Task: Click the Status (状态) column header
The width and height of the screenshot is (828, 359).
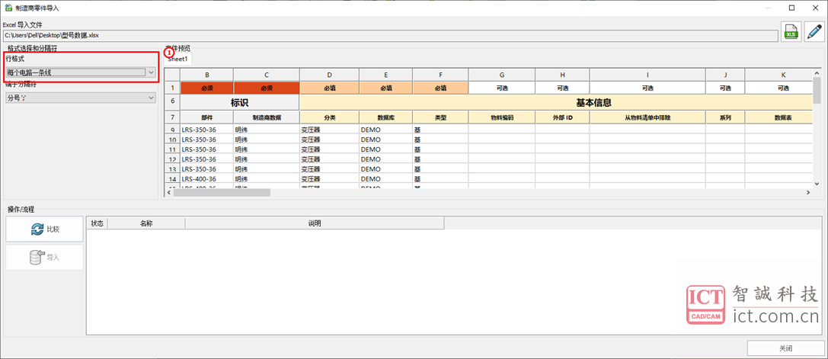Action: [98, 223]
